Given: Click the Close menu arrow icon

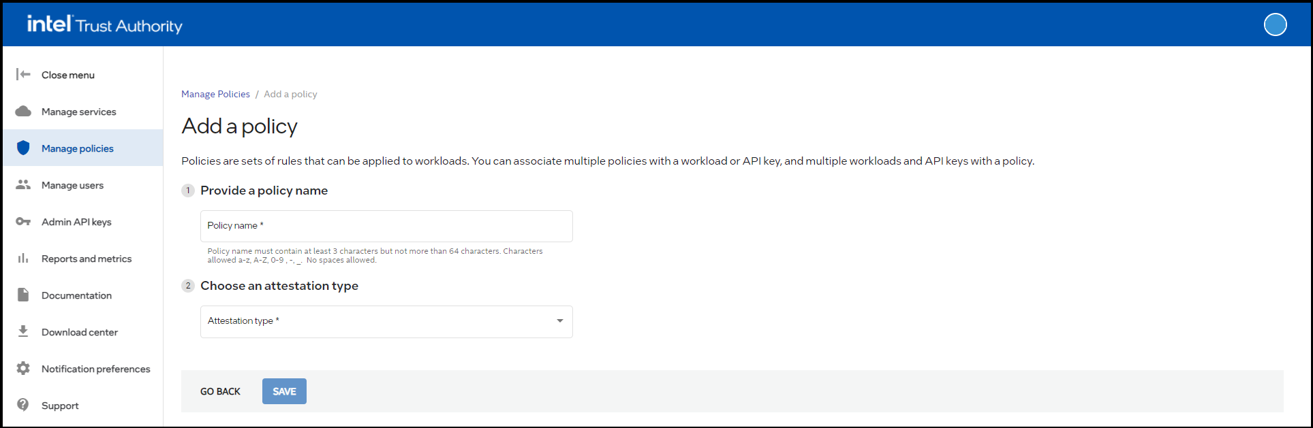Looking at the screenshot, I should click(23, 74).
